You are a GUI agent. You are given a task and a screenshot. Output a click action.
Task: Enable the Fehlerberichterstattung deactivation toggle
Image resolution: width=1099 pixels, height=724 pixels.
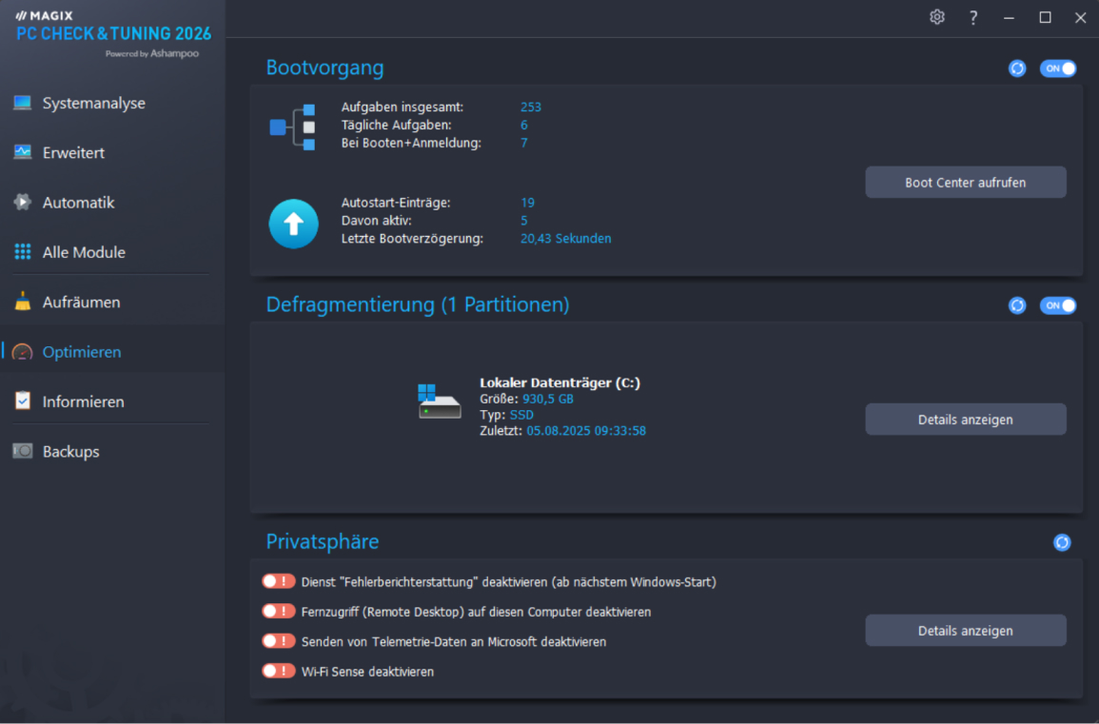click(279, 581)
